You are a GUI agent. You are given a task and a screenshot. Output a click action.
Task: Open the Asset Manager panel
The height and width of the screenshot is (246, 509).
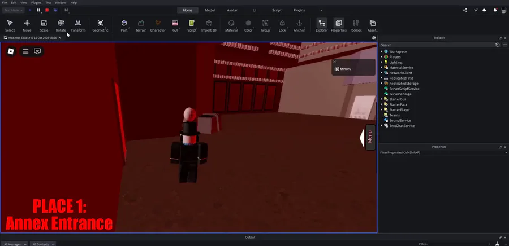coord(373,25)
